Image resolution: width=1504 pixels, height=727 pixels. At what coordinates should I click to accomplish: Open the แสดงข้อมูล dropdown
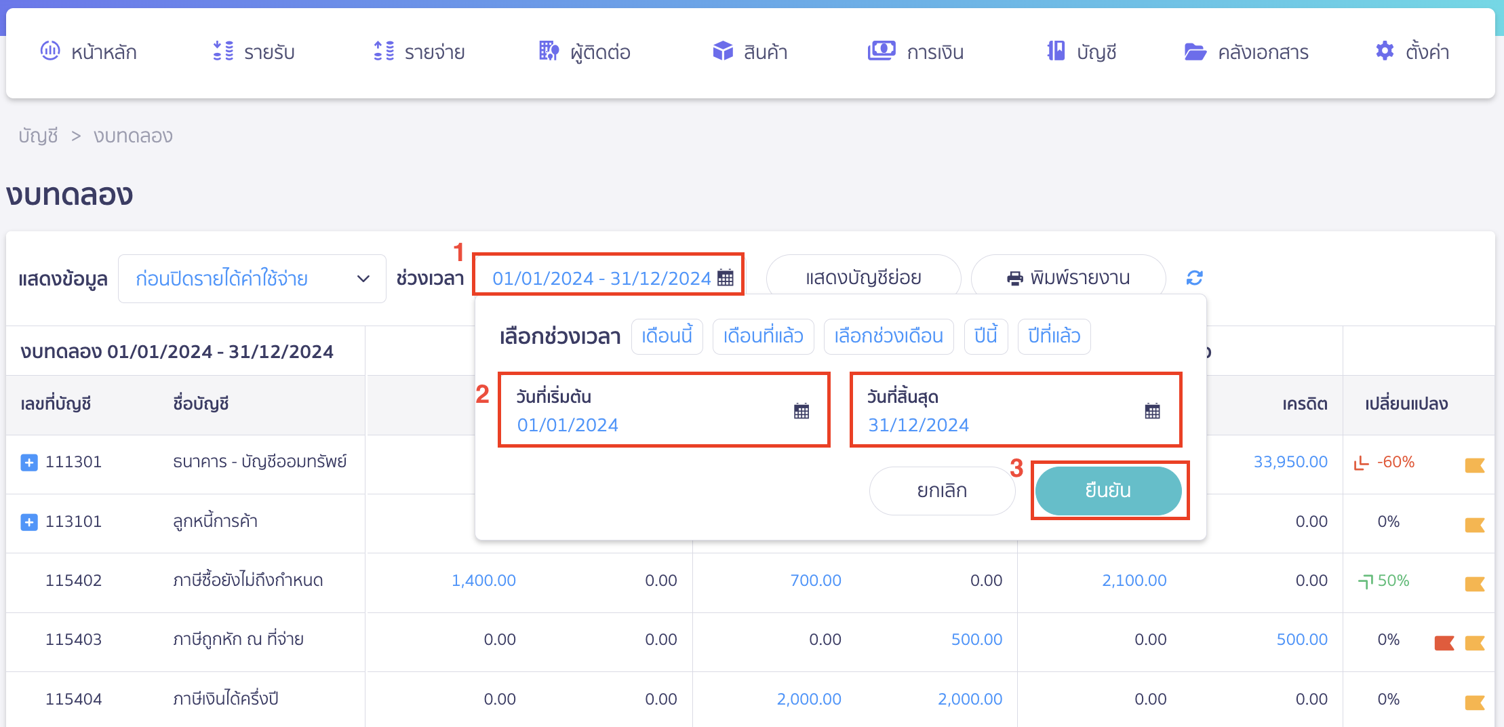click(x=251, y=278)
